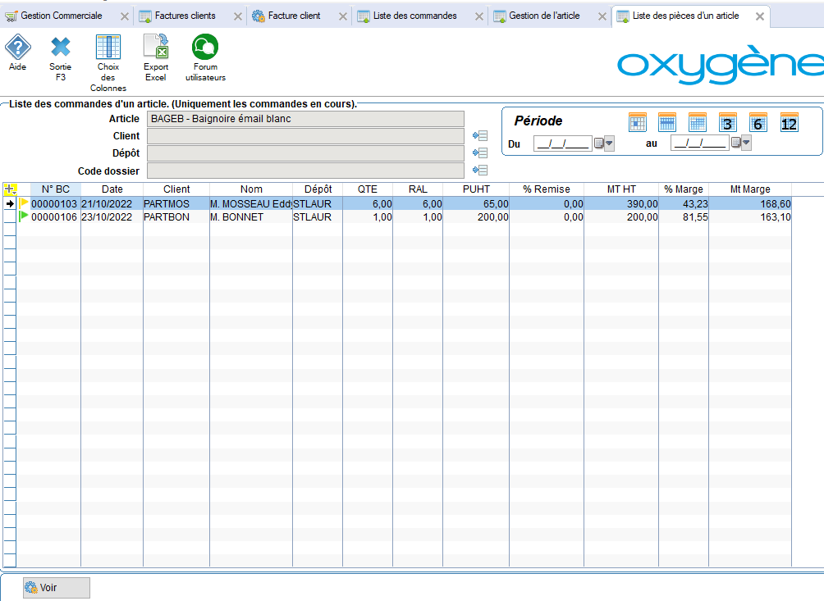Click the 'Du' start date input field
This screenshot has height=601, width=824.
click(x=561, y=143)
